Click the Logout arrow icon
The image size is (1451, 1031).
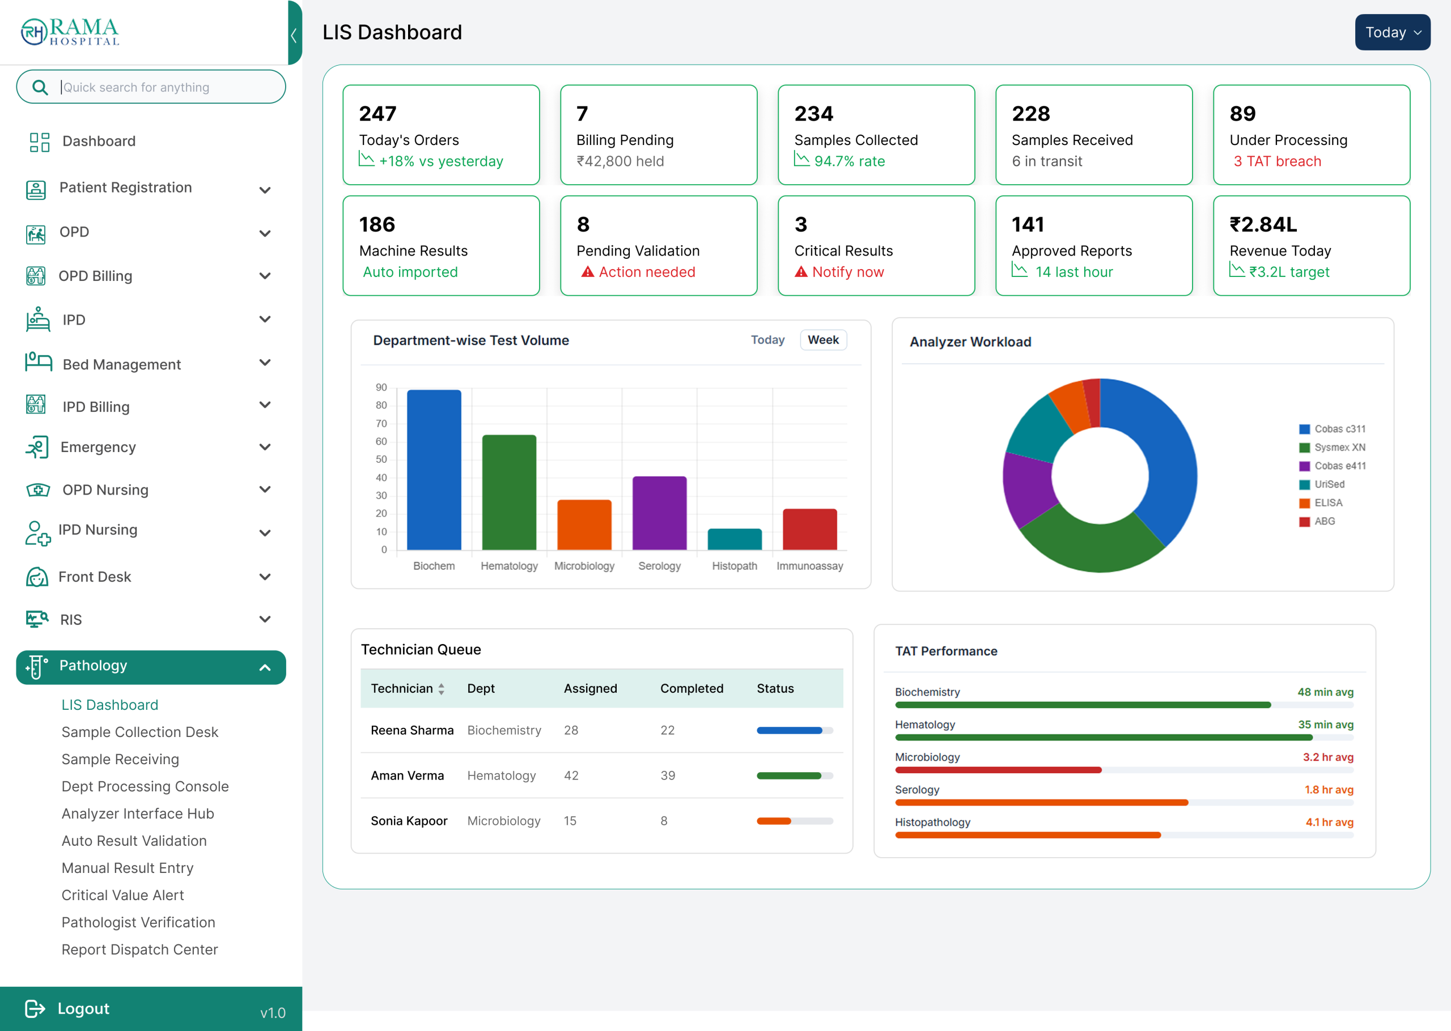(35, 1009)
